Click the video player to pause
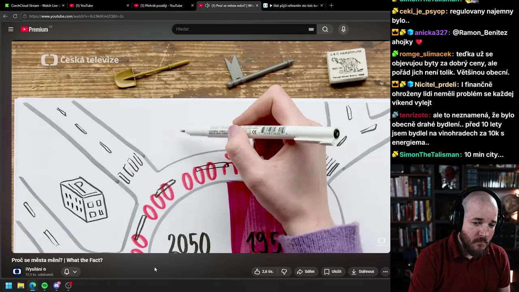Image resolution: width=519 pixels, height=292 pixels. pyautogui.click(x=201, y=147)
